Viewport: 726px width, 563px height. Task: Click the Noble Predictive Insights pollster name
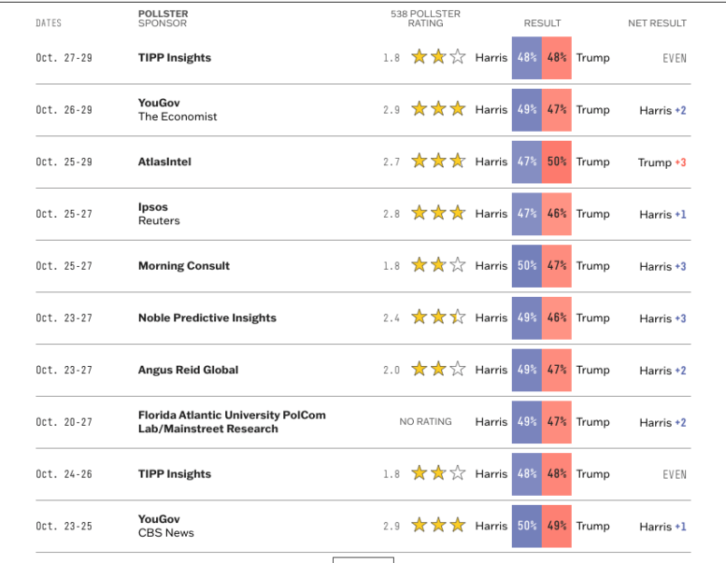(x=207, y=318)
